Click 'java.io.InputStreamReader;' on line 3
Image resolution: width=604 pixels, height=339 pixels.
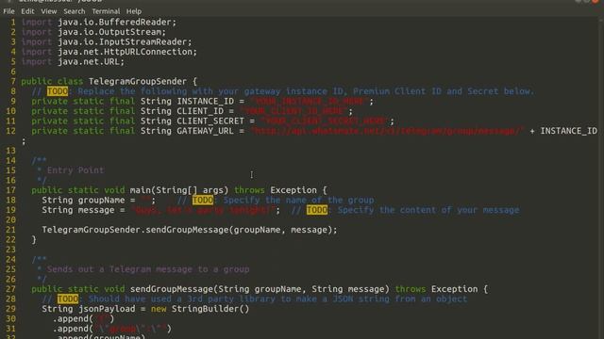tap(125, 41)
